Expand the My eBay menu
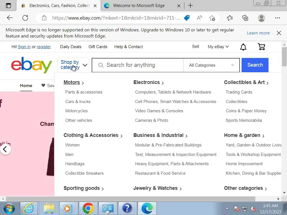This screenshot has height=215, width=287. 218,47
